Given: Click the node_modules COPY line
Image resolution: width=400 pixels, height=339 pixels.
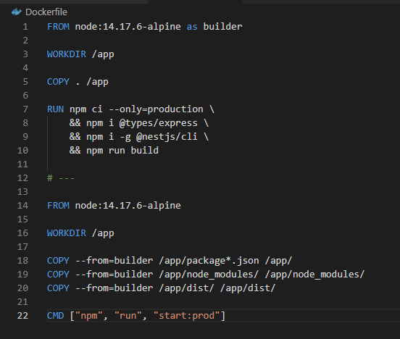Looking at the screenshot, I should (x=206, y=275).
